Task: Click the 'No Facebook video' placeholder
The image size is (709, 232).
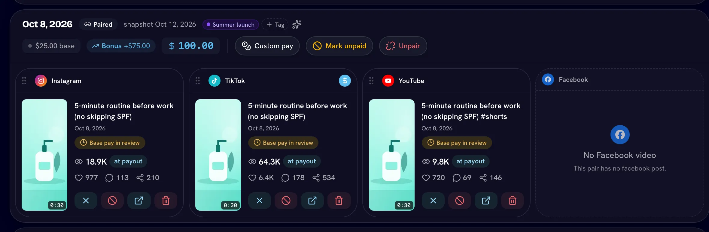Action: [620, 155]
